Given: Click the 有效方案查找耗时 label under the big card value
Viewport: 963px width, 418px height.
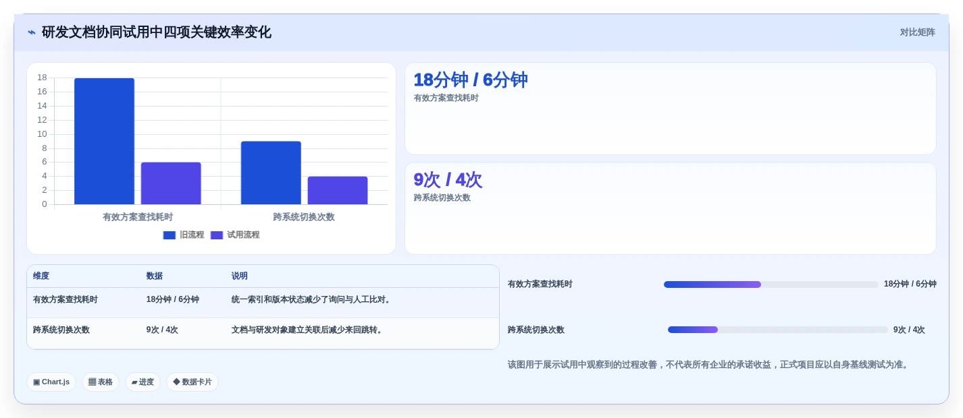Looking at the screenshot, I should 446,98.
